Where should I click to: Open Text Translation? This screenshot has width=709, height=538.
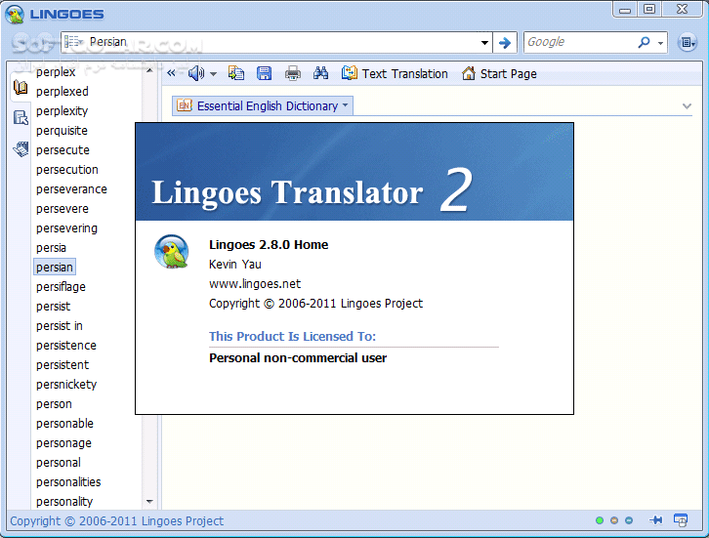(395, 73)
